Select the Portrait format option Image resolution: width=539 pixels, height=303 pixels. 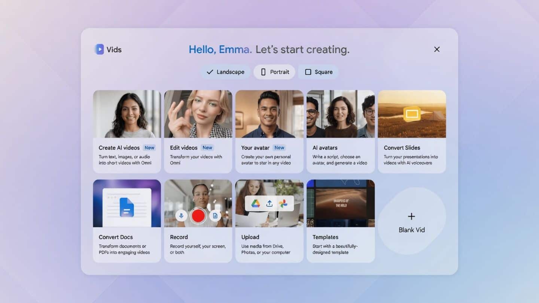274,72
